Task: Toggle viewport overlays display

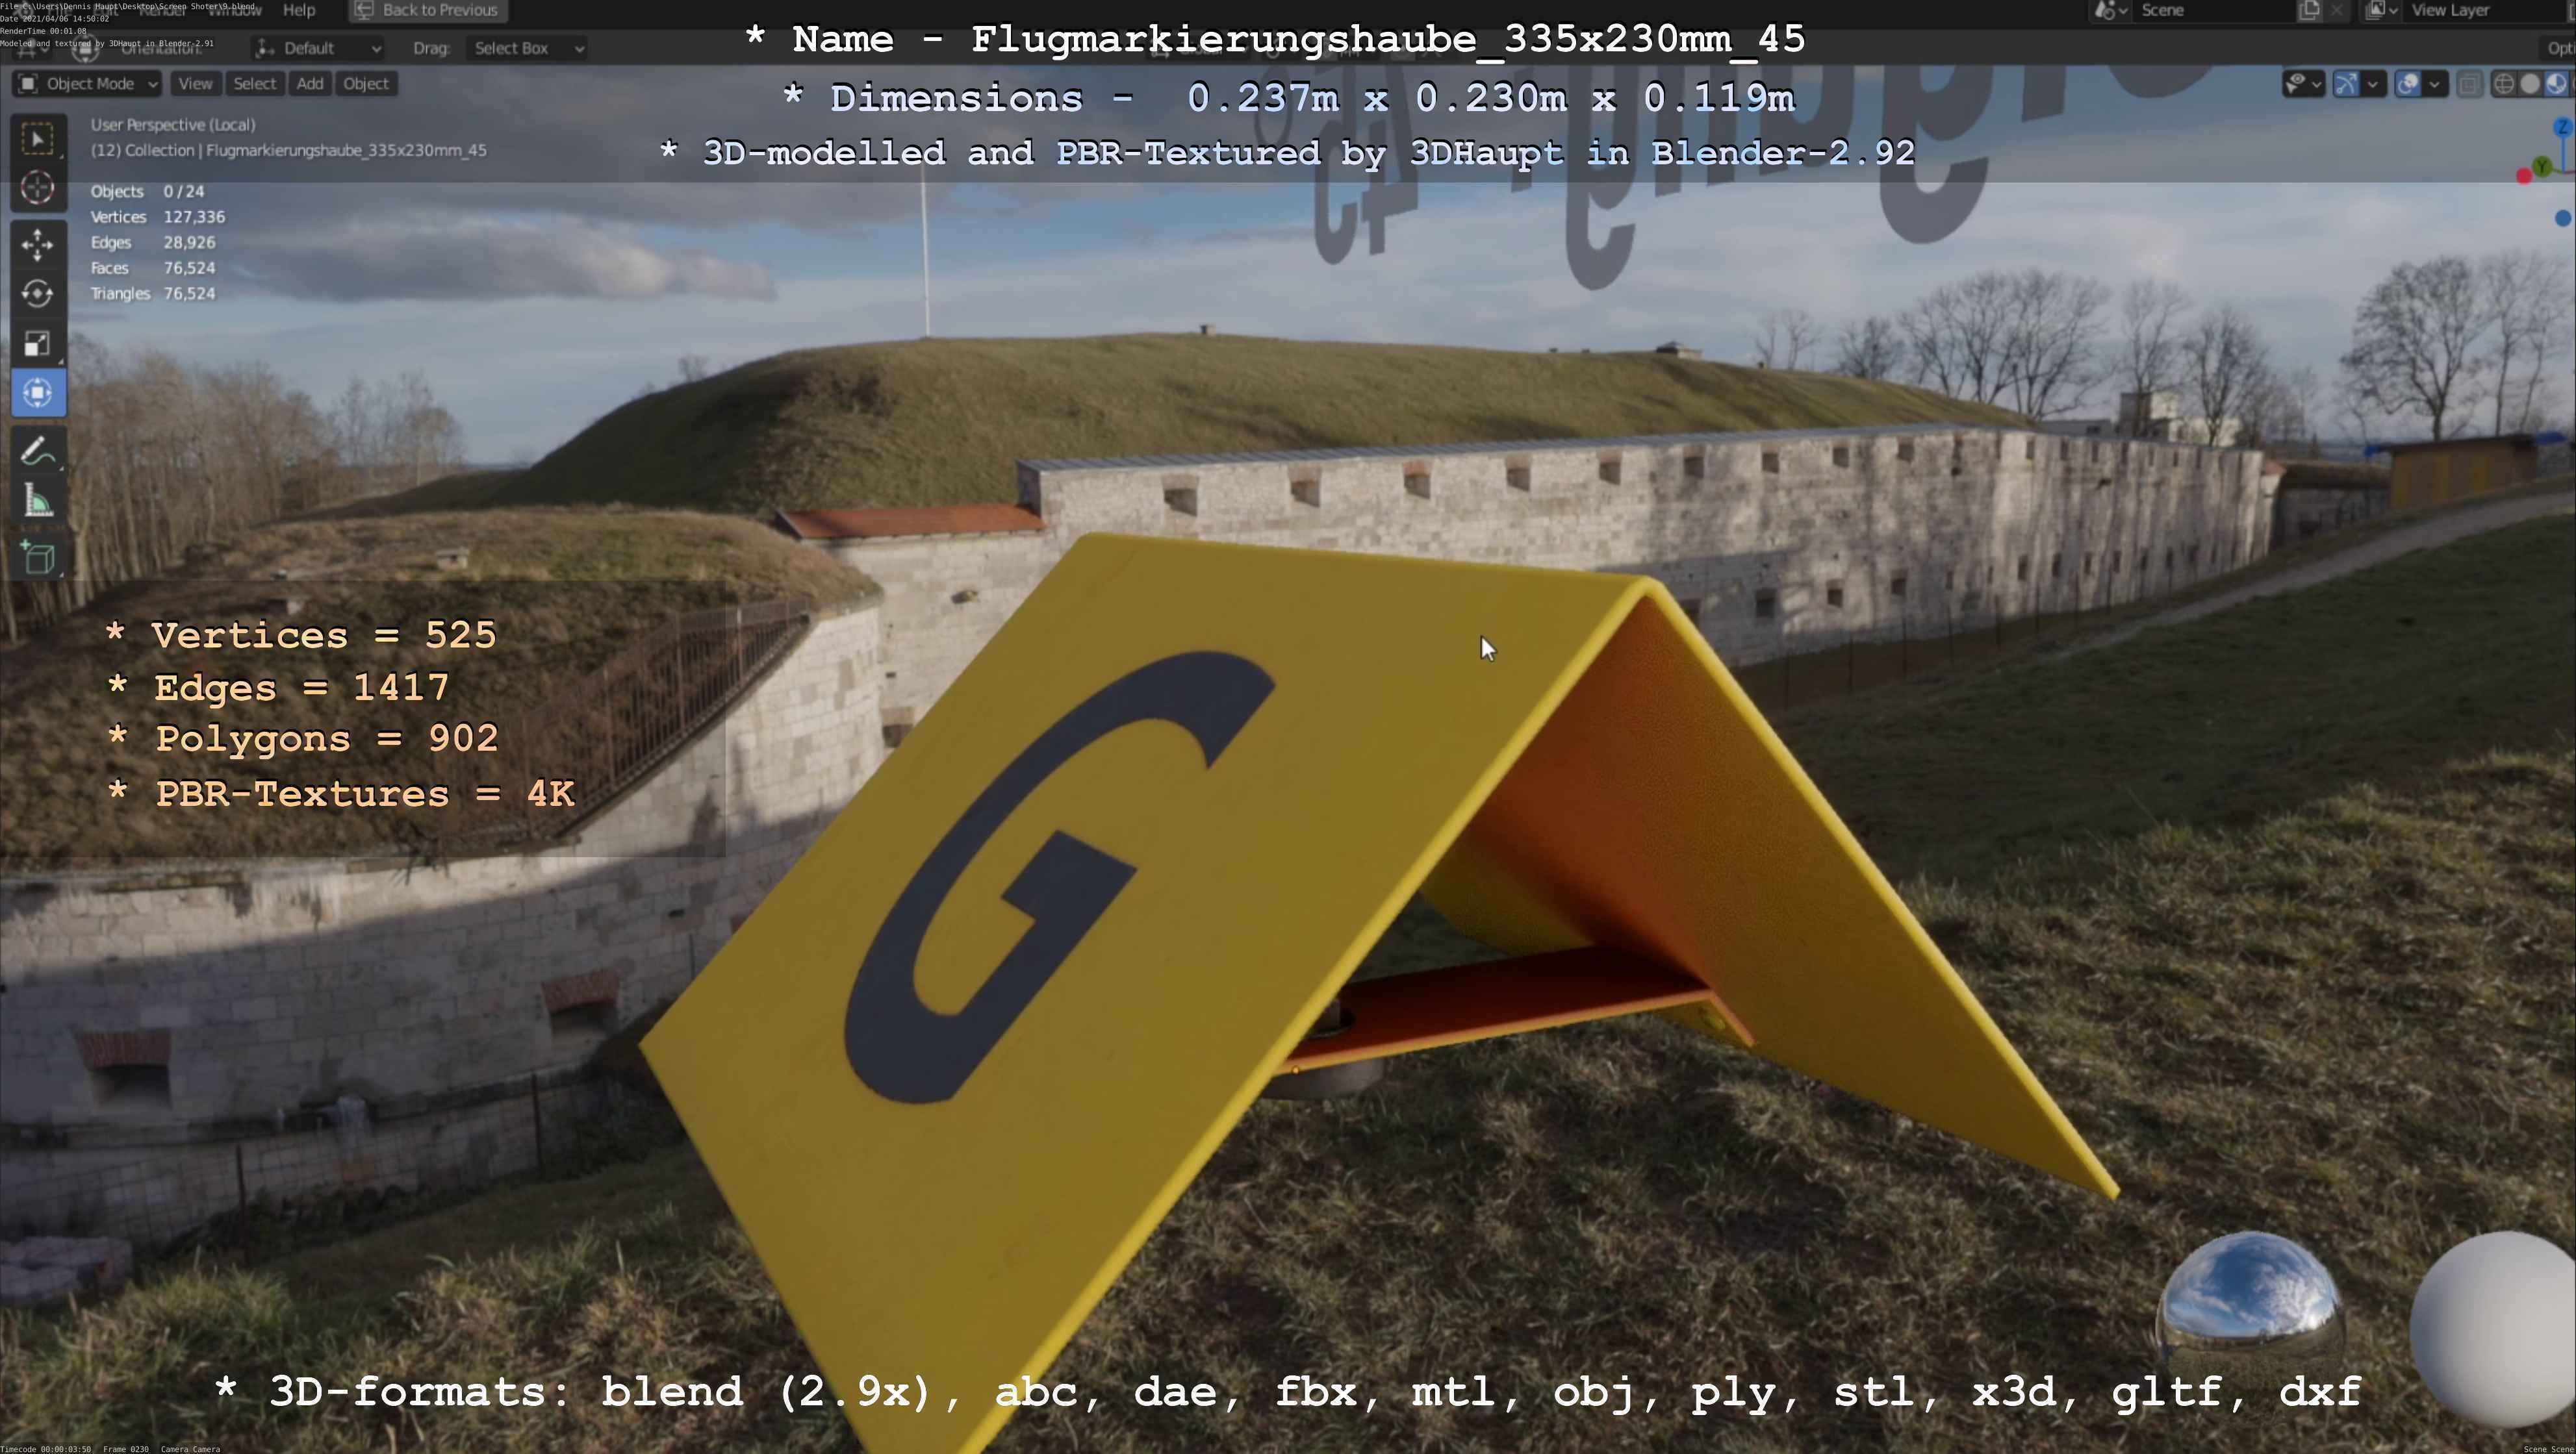Action: tap(2408, 84)
